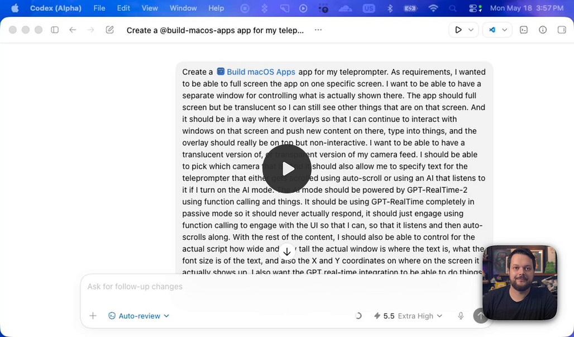
Task: Open the Apple menu
Action: 15,8
